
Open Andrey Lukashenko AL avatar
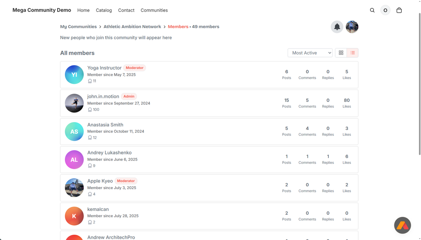[74, 160]
